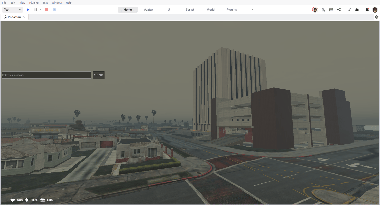Pause the running test
The image size is (380, 213).
(36, 10)
